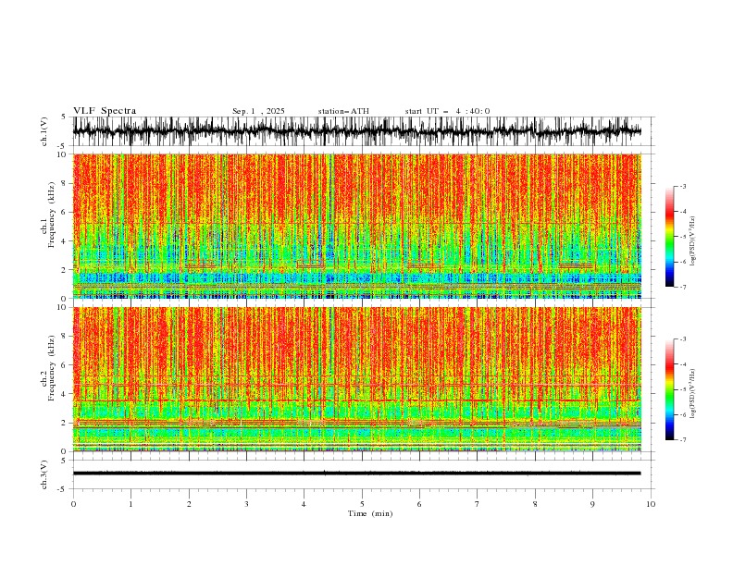Click the ch.2 spectrogram panel
The height and width of the screenshot is (566, 733).
click(x=357, y=379)
